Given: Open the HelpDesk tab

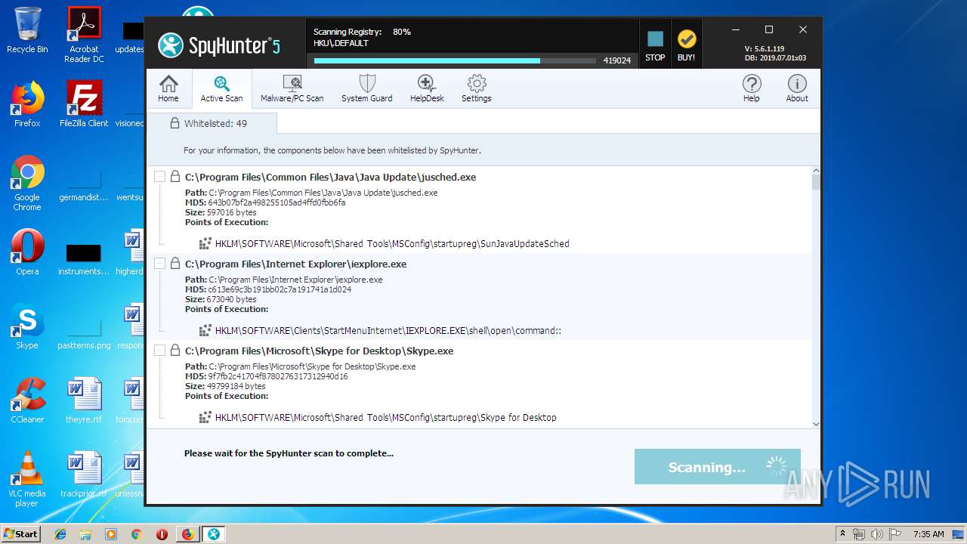Looking at the screenshot, I should [x=427, y=88].
